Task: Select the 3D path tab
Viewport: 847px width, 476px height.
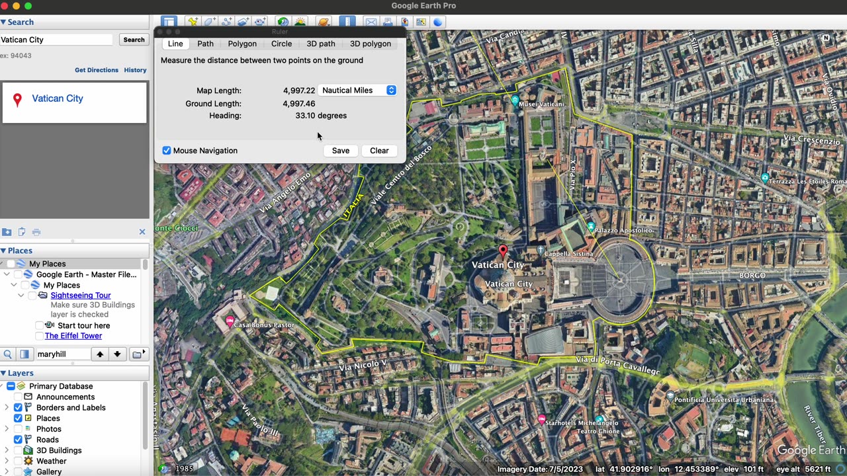Action: [321, 44]
